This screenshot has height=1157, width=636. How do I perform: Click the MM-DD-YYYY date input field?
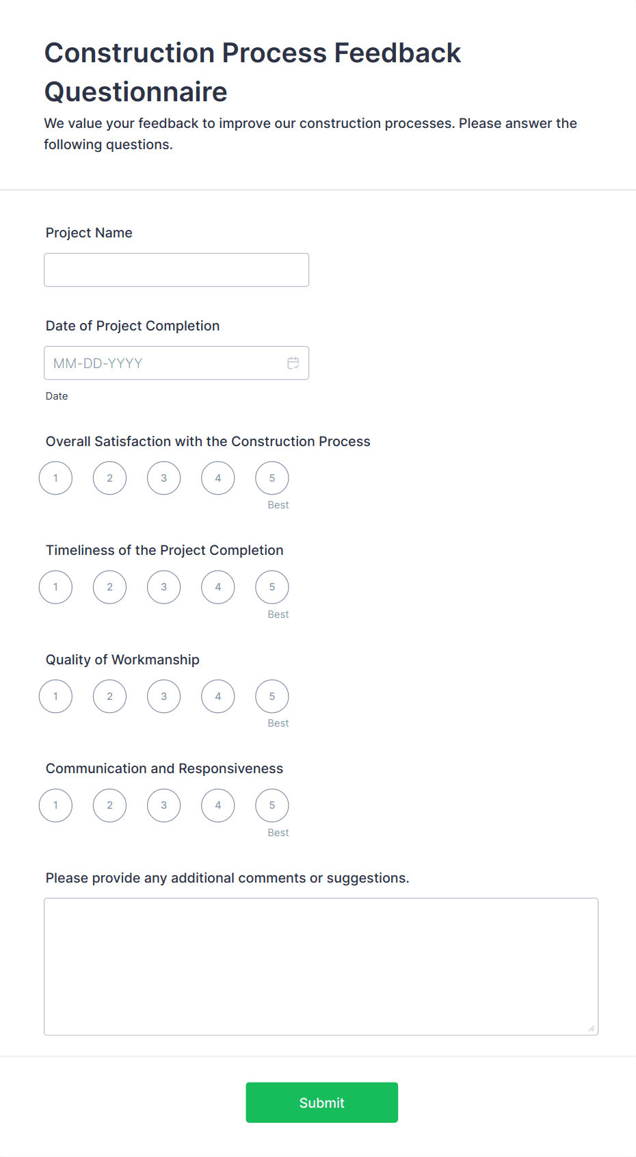click(164, 363)
